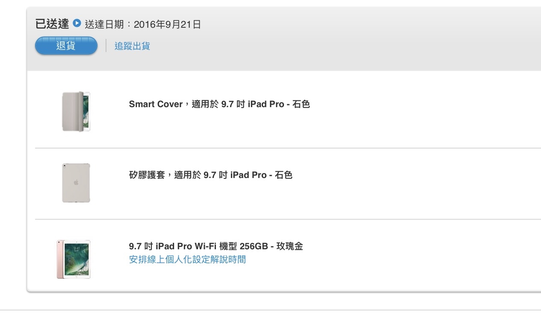The image size is (541, 318).
Task: Open 安排線上個人化設定解說時間 link
Action: click(x=187, y=260)
